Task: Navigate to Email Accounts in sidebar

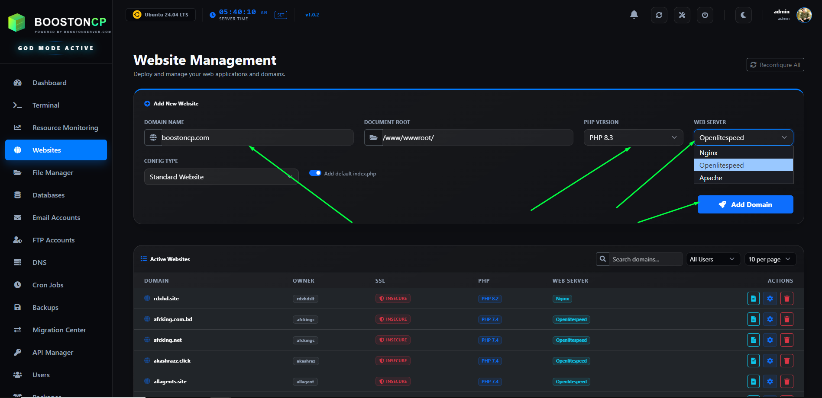Action: point(56,217)
